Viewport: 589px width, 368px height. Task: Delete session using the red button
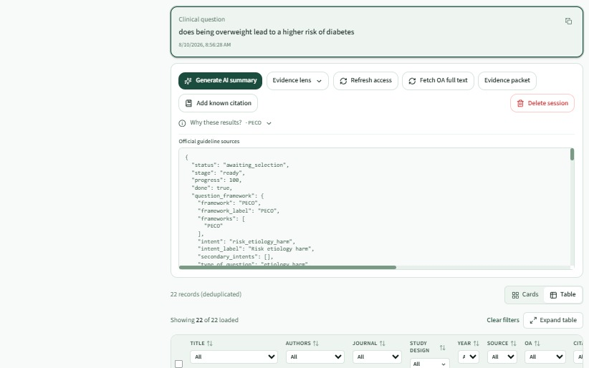542,103
